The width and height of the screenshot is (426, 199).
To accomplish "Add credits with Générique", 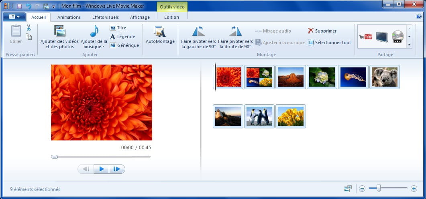I will (124, 45).
